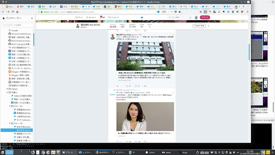
Task: Click the Pocket save icon in URL bar
Action: [x=176, y=12]
